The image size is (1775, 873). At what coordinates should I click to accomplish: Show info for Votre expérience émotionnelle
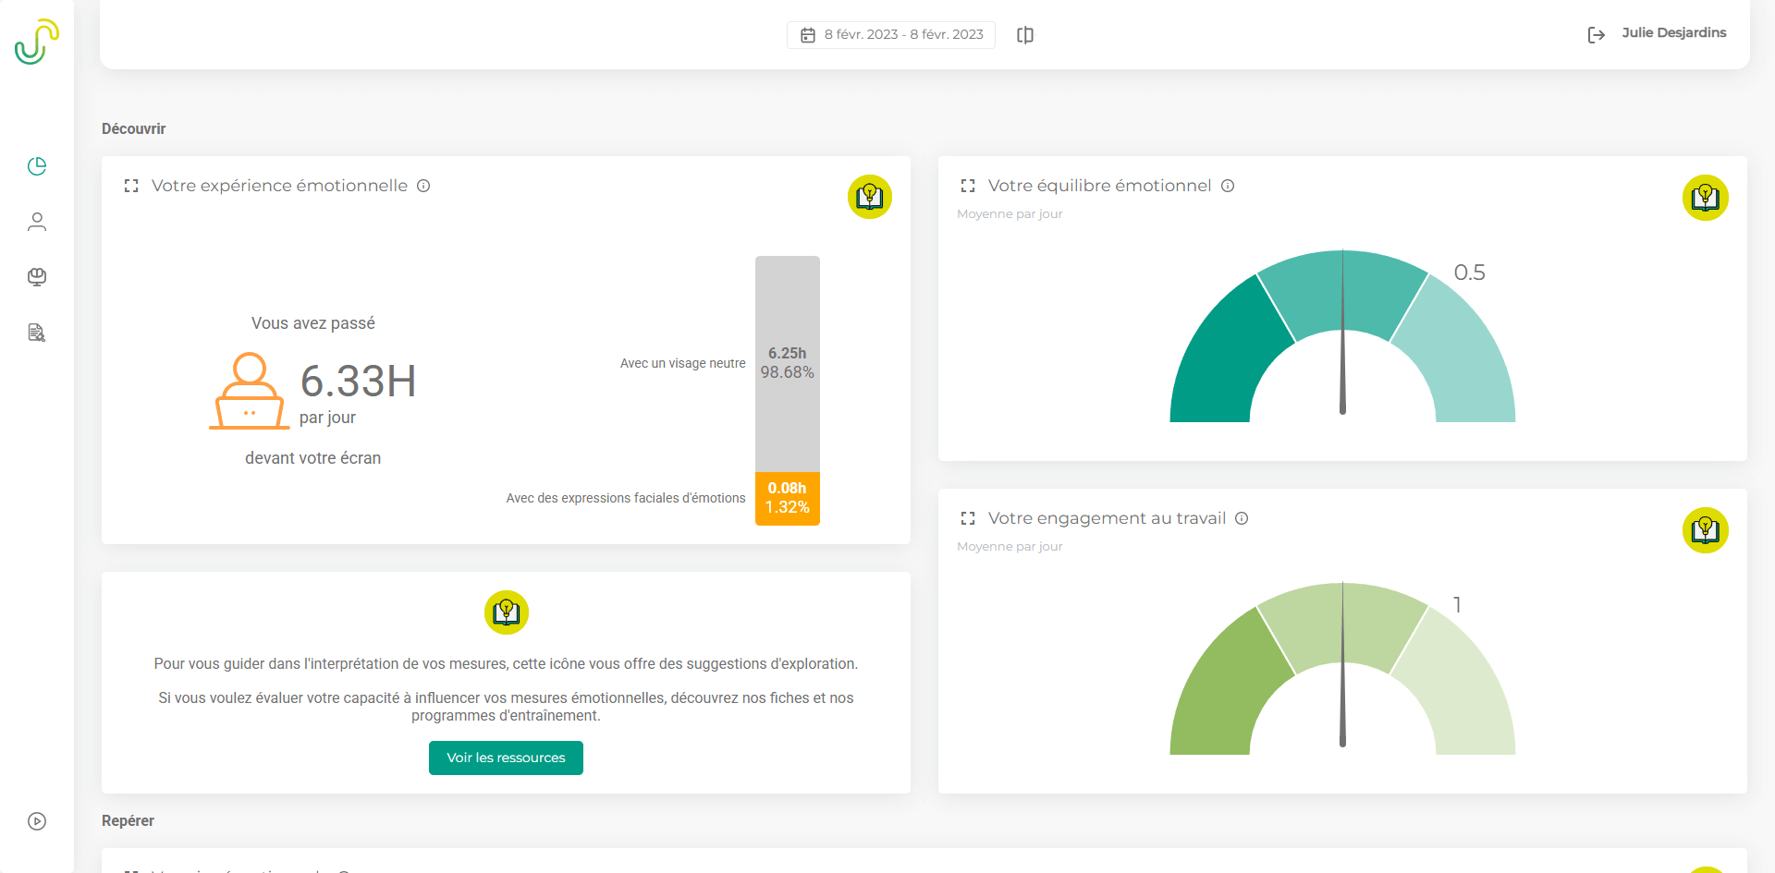coord(423,186)
